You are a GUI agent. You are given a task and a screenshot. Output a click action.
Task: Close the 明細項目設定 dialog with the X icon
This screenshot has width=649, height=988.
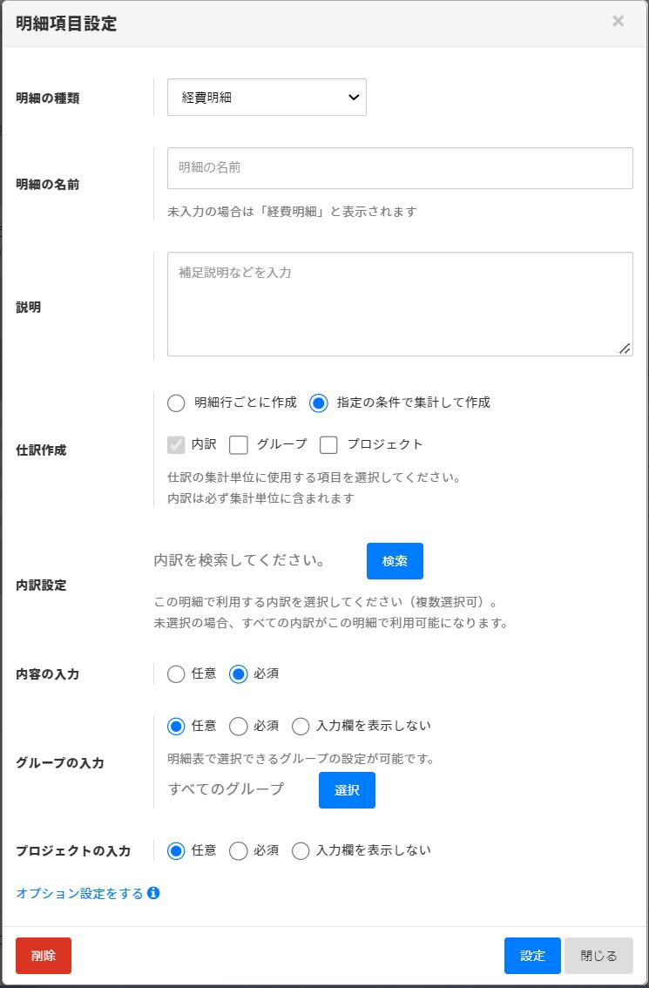tap(618, 22)
